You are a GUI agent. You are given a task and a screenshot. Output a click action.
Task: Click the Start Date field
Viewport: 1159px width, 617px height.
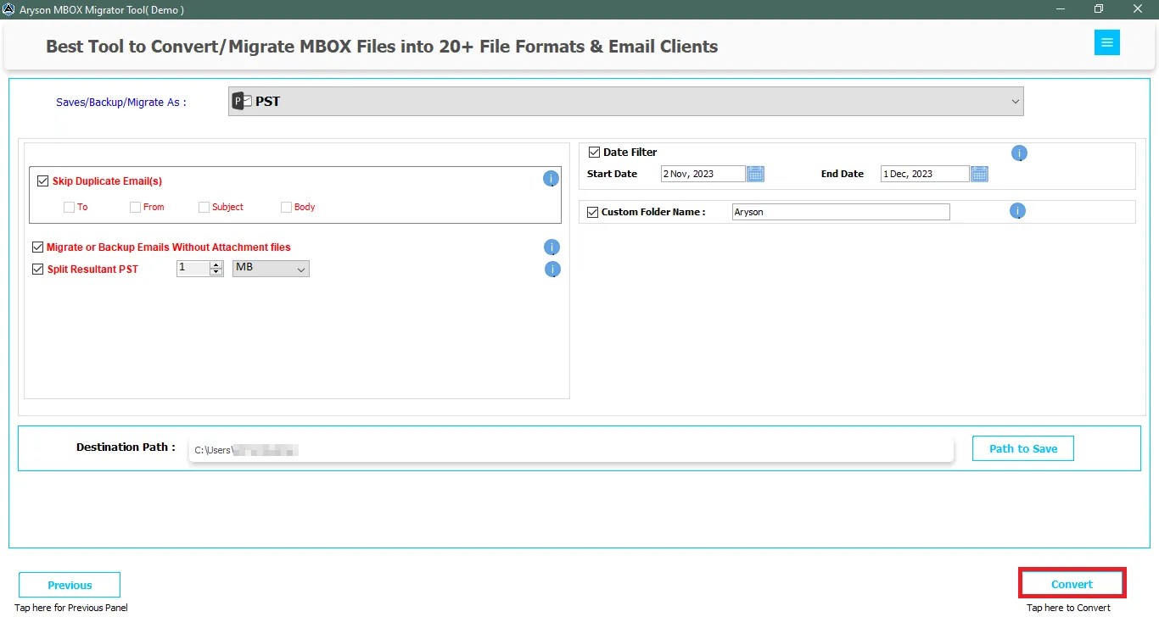[x=703, y=174]
